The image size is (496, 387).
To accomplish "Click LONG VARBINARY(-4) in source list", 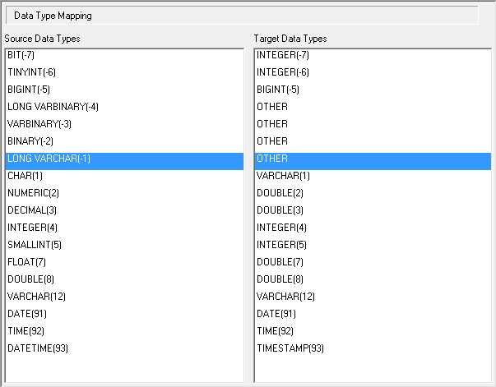I will (x=53, y=107).
